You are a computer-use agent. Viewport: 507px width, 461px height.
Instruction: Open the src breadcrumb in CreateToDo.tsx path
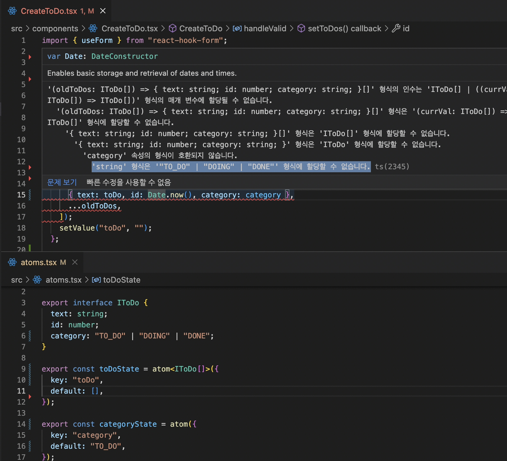coord(17,29)
